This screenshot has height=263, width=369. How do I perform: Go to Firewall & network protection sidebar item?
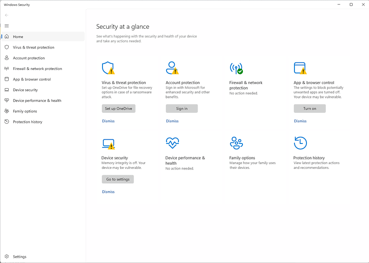(43, 69)
